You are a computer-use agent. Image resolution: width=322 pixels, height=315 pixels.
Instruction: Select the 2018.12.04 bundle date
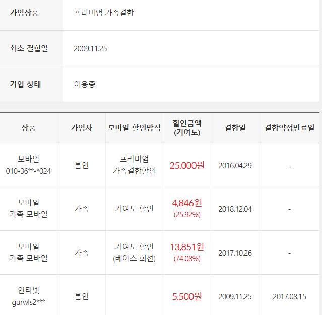point(235,209)
